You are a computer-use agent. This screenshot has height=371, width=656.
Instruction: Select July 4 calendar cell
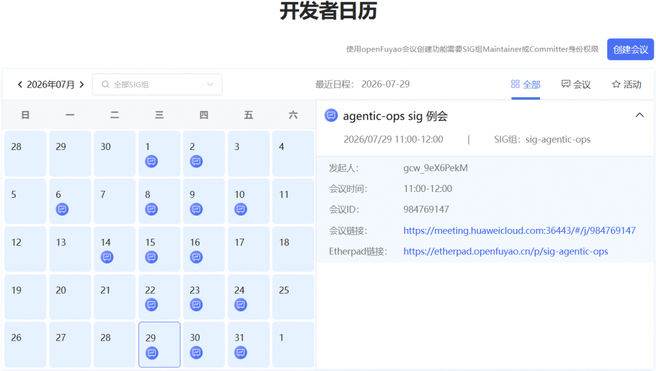click(x=293, y=154)
